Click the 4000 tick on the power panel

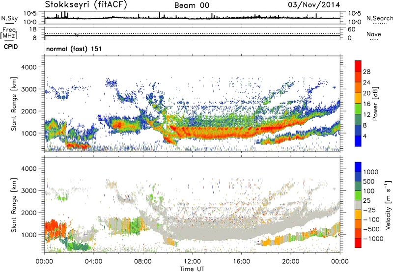tap(29, 67)
